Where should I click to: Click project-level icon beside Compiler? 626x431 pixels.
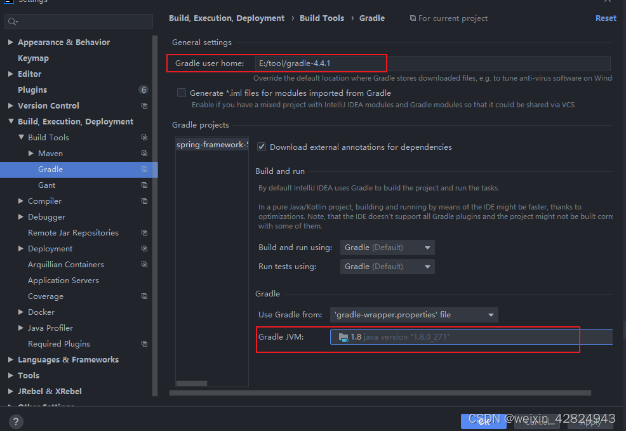coord(145,201)
